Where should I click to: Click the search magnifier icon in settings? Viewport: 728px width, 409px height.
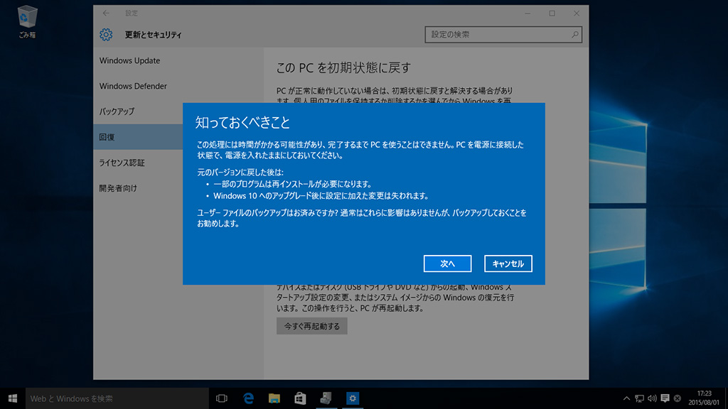tap(574, 34)
